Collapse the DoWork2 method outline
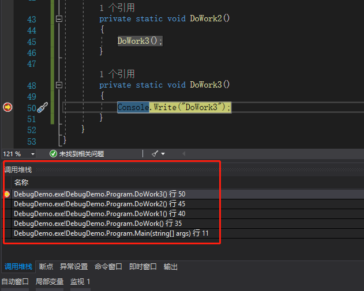Image resolution: width=364 pixels, height=291 pixels. coord(58,19)
